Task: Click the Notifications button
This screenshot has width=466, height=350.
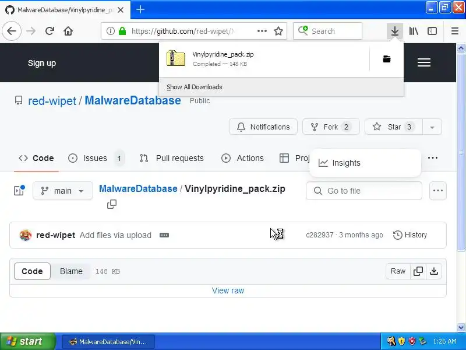Action: (x=263, y=127)
